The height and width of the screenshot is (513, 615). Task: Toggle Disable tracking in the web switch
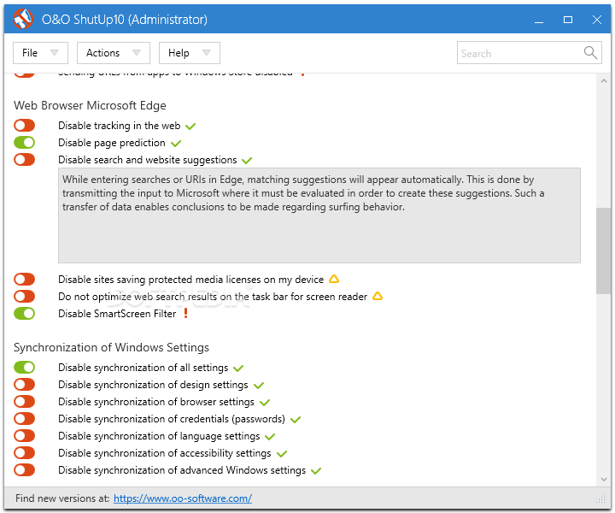pos(24,126)
